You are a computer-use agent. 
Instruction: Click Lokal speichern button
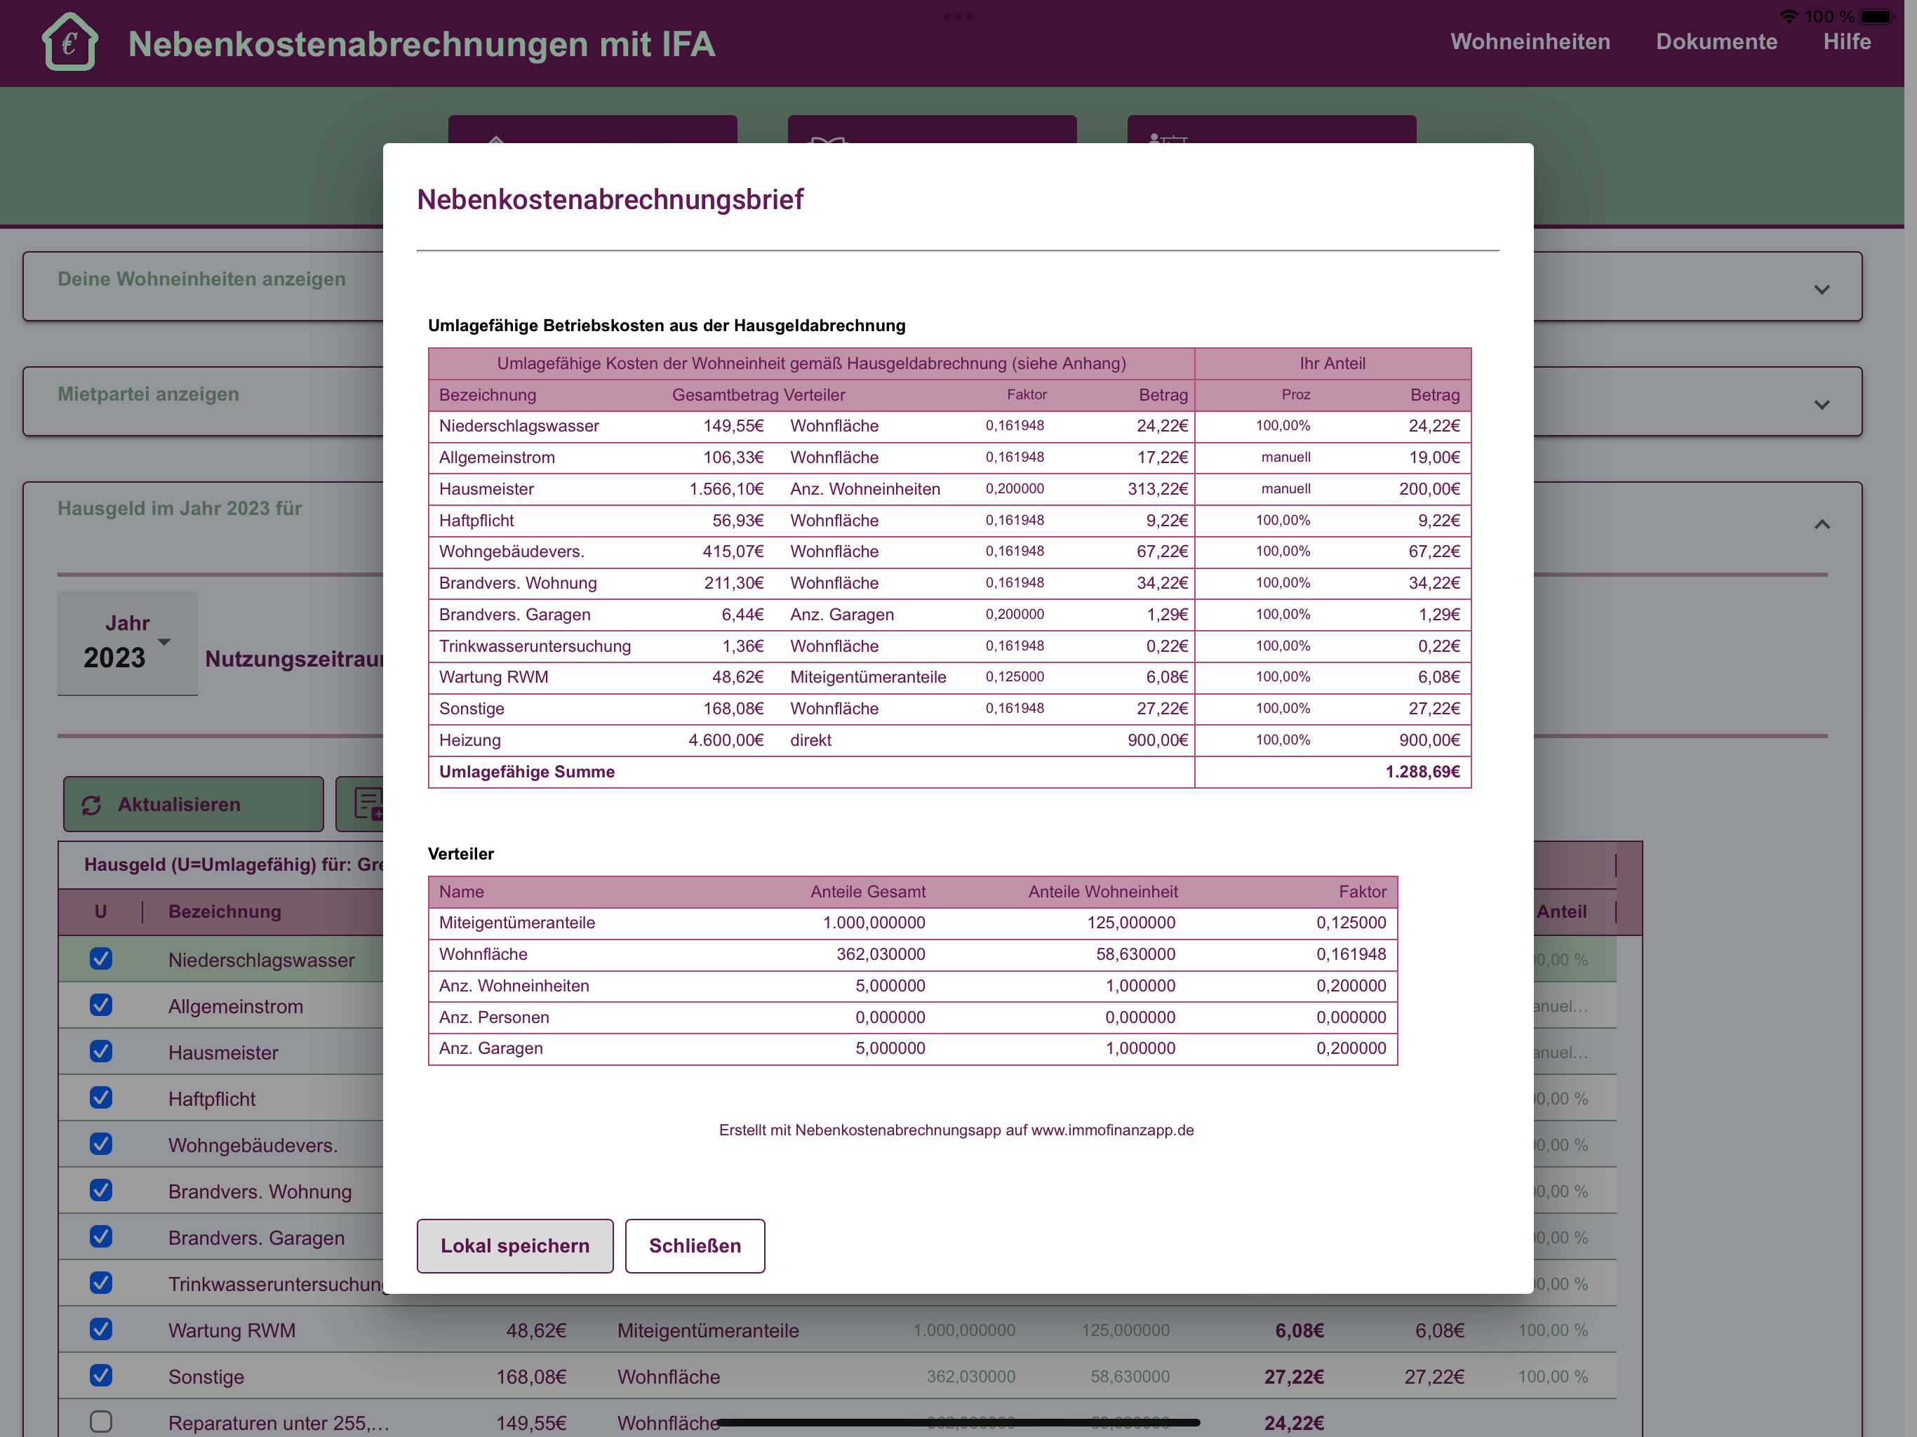[x=515, y=1245]
